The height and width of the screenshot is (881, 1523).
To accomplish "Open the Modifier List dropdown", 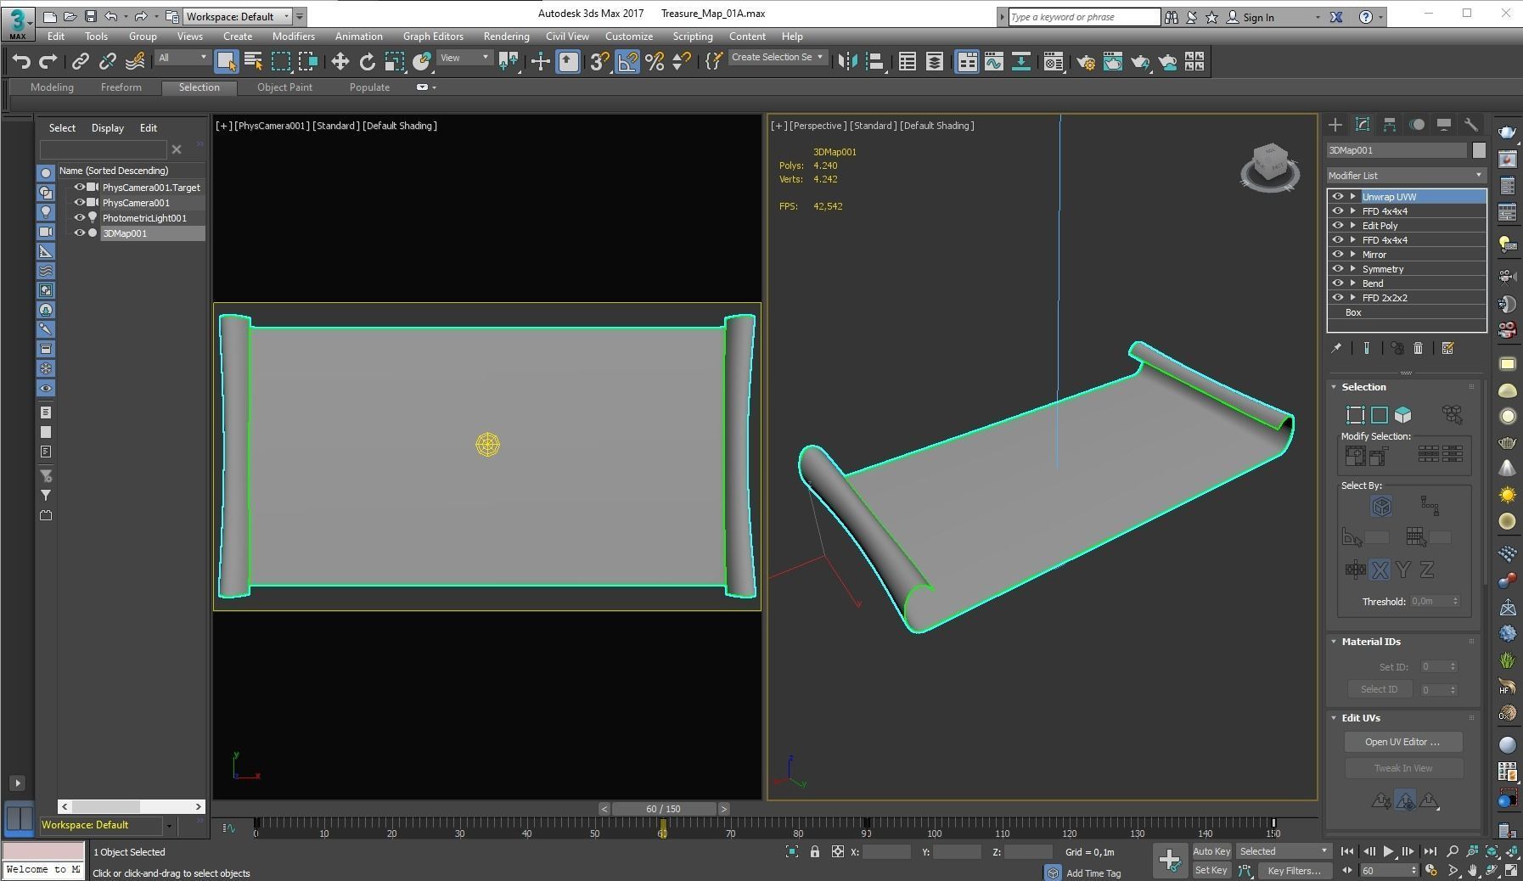I will pyautogui.click(x=1407, y=176).
